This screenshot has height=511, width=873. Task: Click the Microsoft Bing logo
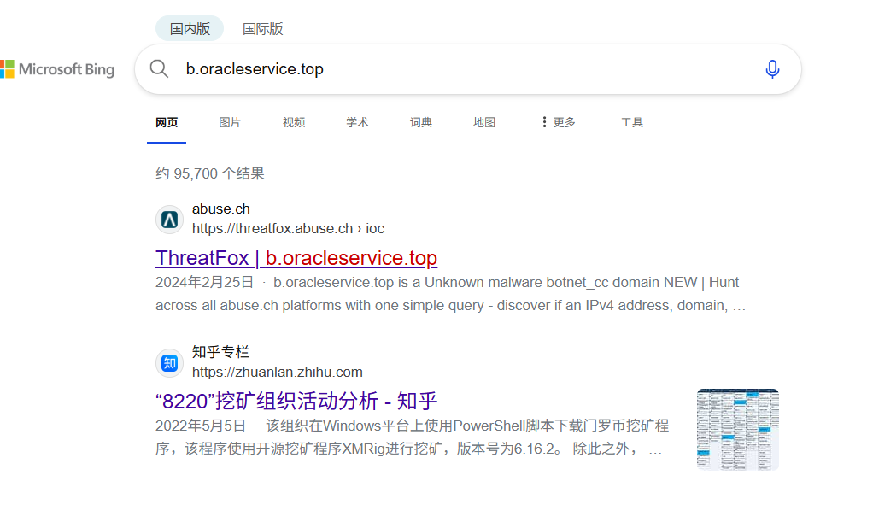pyautogui.click(x=57, y=69)
